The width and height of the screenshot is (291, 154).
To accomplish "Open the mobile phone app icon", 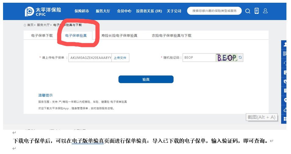I will tap(257, 11).
